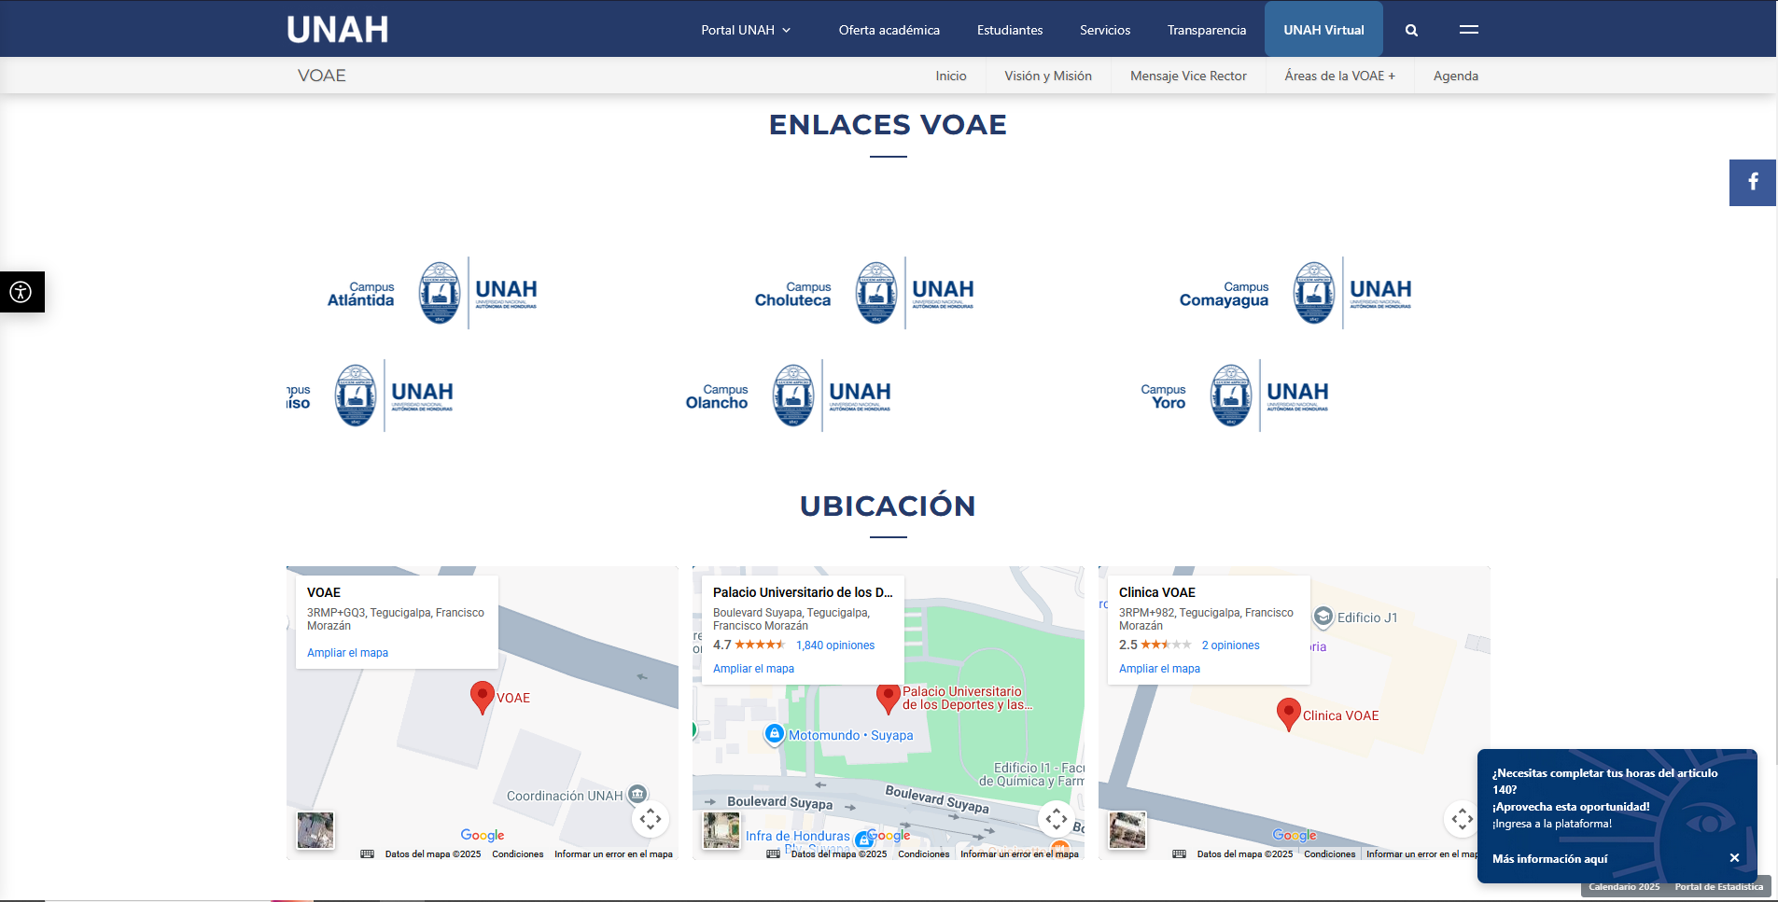This screenshot has width=1778, height=902.
Task: Open the accessibility options icon on the left
Action: (x=21, y=292)
